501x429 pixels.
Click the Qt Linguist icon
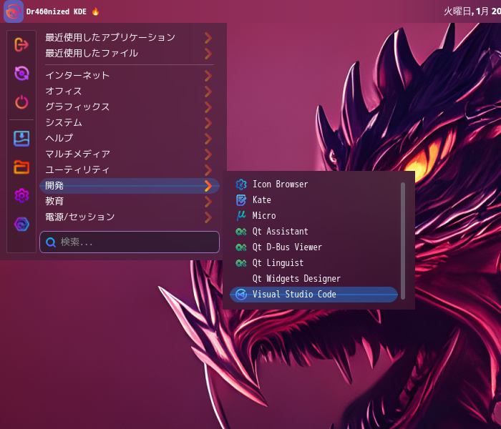(241, 262)
